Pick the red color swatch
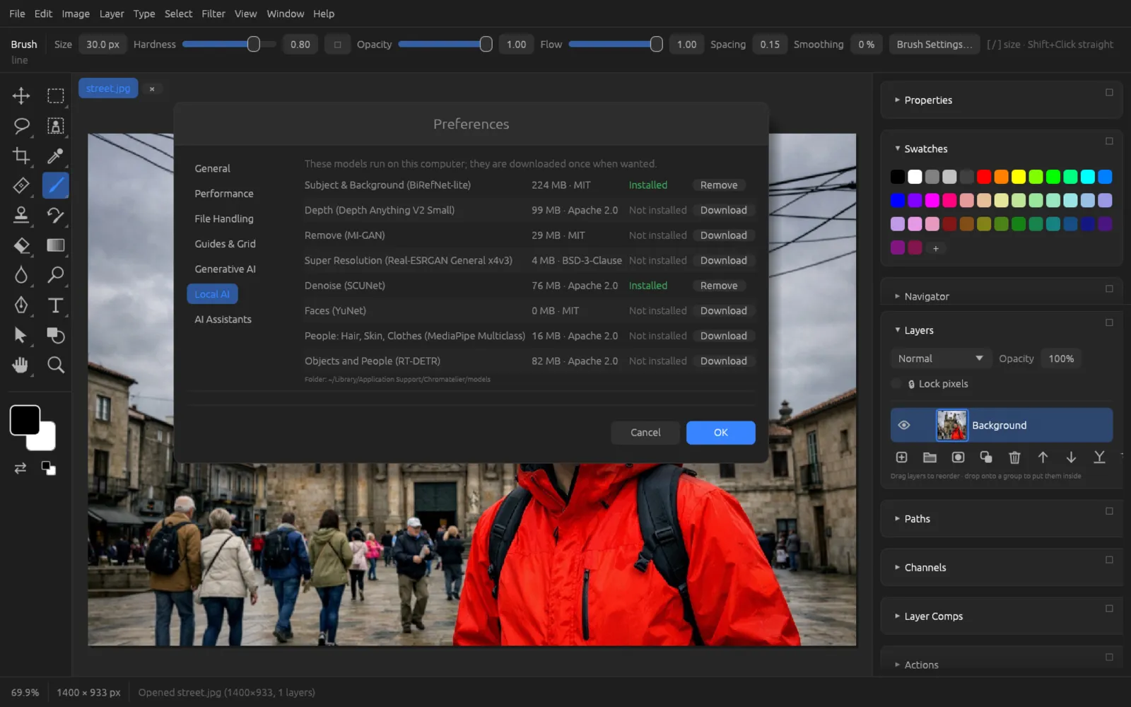This screenshot has height=707, width=1131. (x=983, y=177)
